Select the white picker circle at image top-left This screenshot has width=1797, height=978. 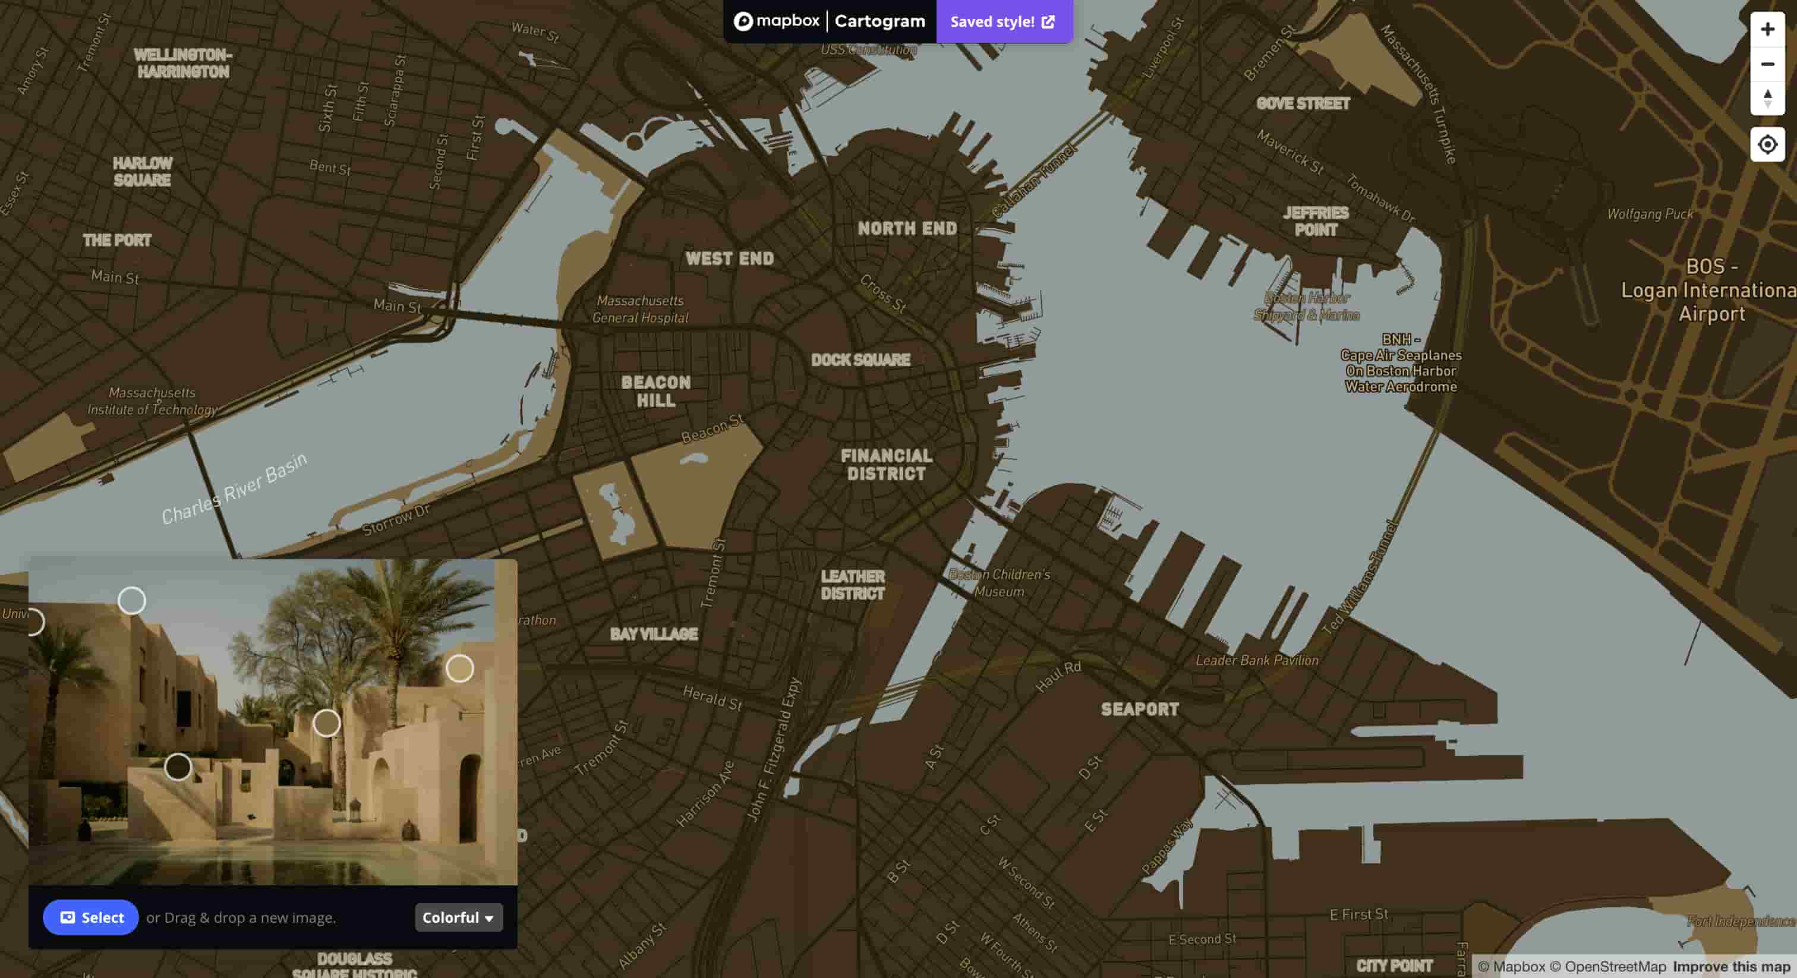(x=133, y=600)
